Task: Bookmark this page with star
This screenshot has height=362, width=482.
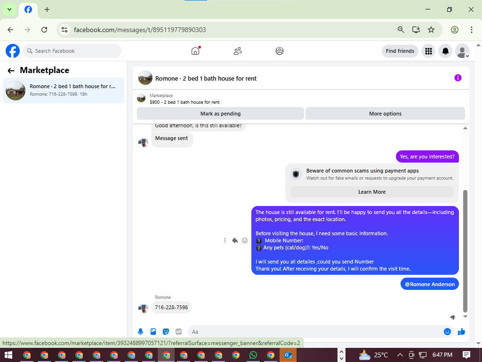Action: tap(431, 30)
